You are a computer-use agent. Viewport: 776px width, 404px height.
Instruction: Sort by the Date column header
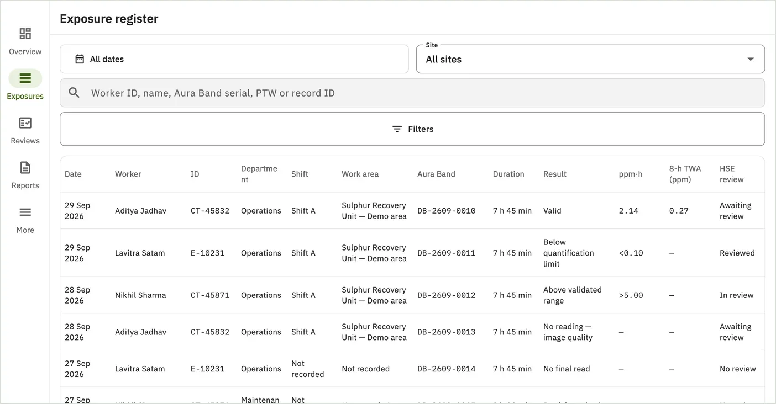pos(73,174)
